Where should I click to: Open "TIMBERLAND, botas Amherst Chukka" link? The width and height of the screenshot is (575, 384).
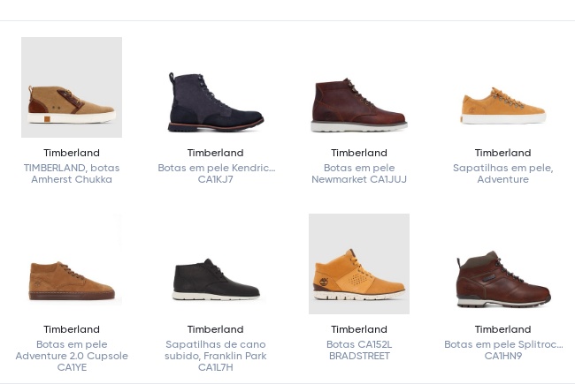72,174
